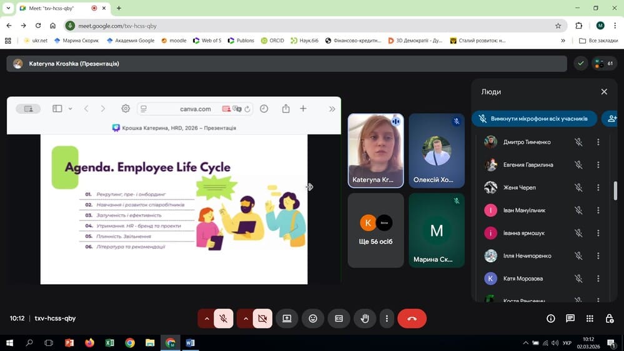Image resolution: width=624 pixels, height=351 pixels.
Task: Open the host controls lock icon
Action: pos(609,319)
